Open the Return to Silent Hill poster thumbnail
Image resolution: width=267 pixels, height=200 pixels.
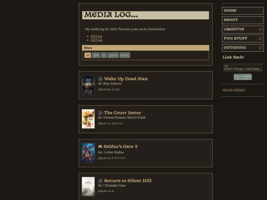[x=88, y=187]
